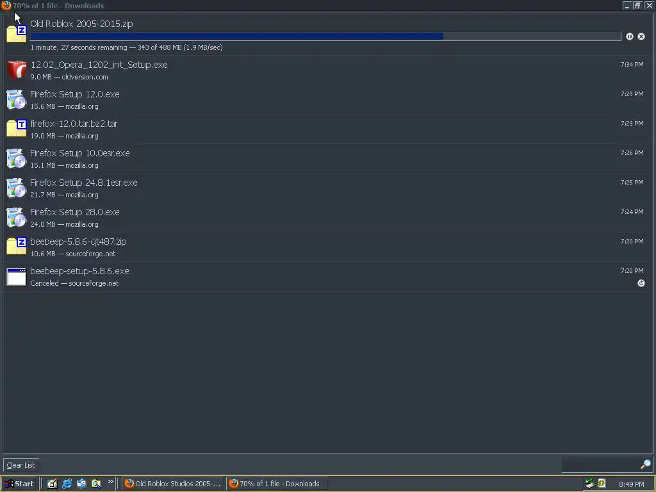Image resolution: width=656 pixels, height=492 pixels.
Task: Select the firefox-12.0.tar.bz2.tar file name
Action: click(74, 124)
